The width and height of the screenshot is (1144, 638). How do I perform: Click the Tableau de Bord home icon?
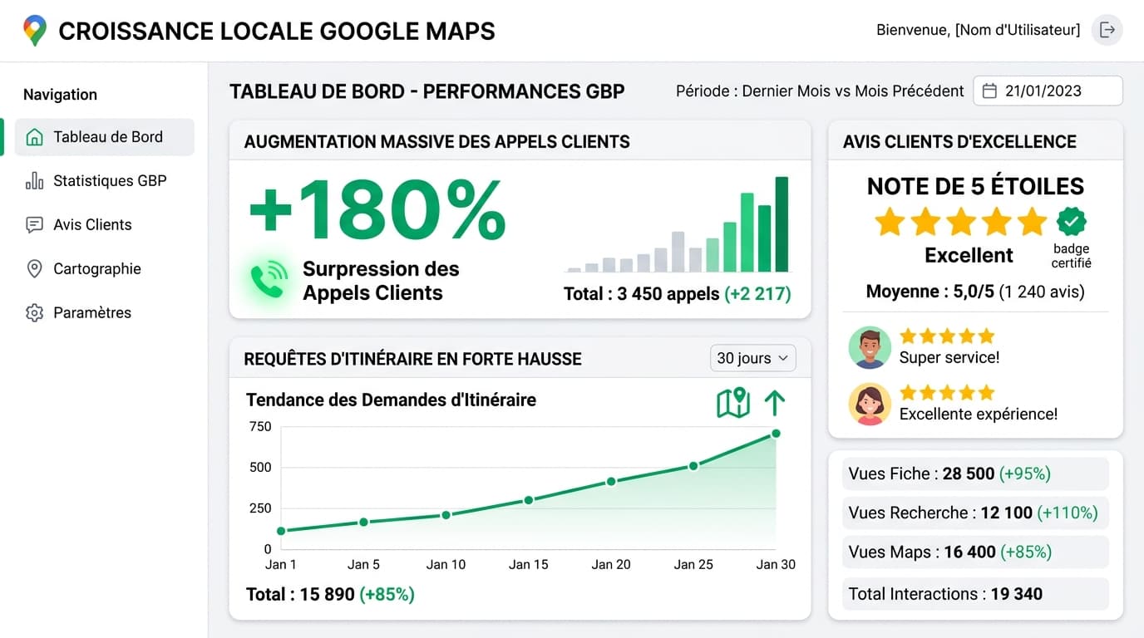click(x=34, y=137)
